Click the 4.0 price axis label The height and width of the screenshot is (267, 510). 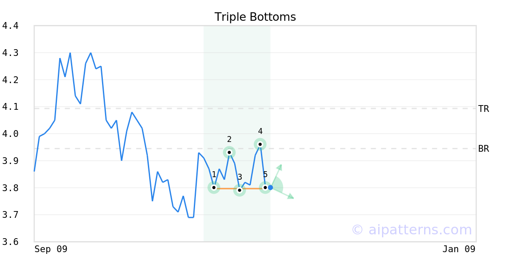click(10, 134)
